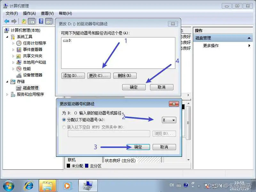
Task: Open Windows Explorer from the taskbar
Action: click(48, 185)
